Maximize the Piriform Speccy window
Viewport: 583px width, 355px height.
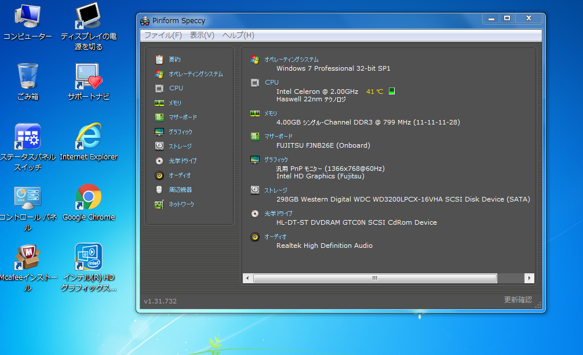pyautogui.click(x=507, y=18)
